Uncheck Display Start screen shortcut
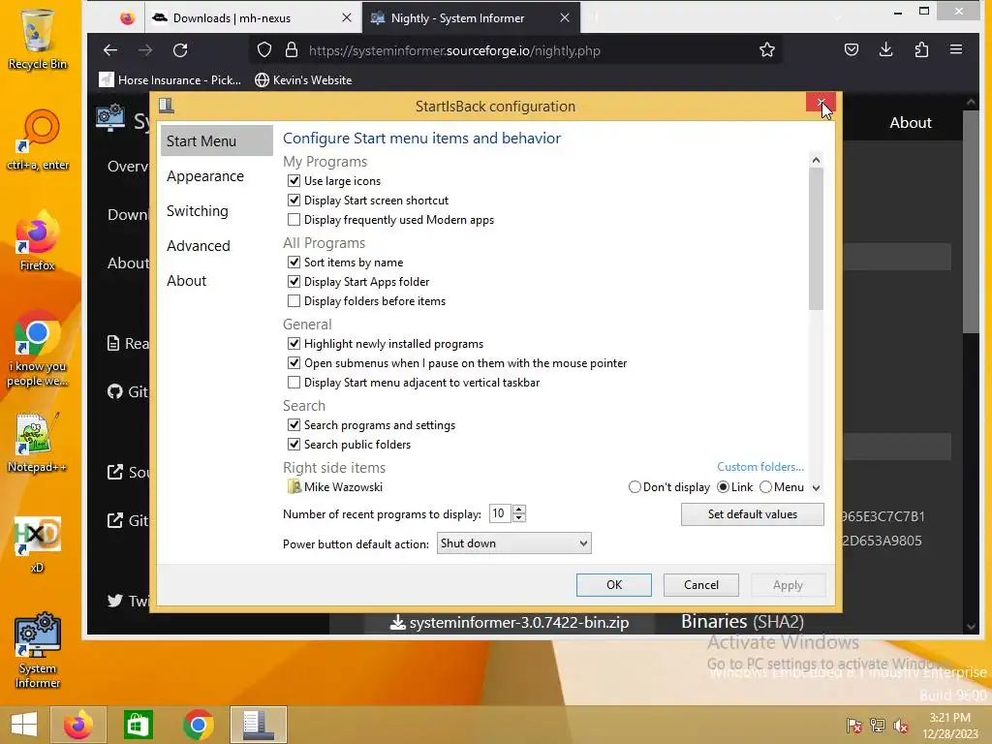The height and width of the screenshot is (744, 992). 294,201
